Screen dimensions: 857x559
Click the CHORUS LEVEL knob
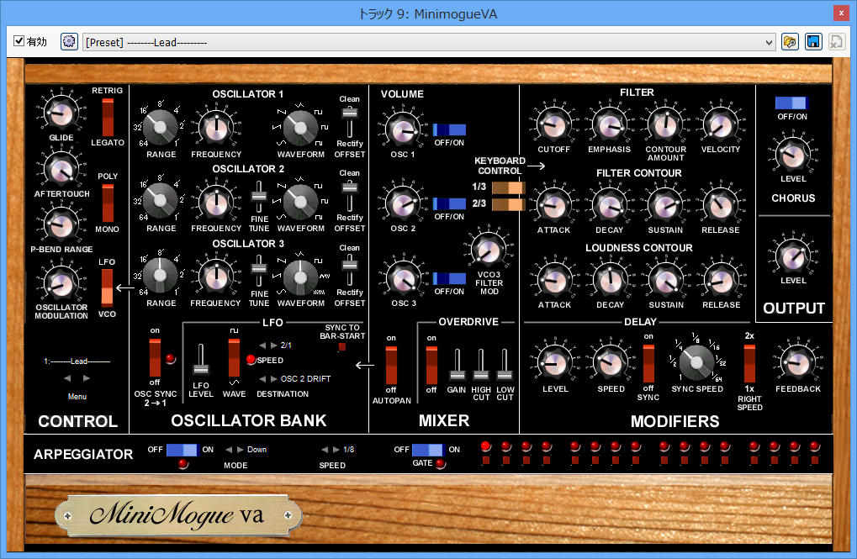[x=792, y=154]
